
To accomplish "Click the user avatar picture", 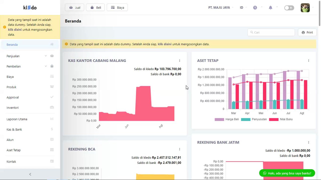I will coord(305,8).
